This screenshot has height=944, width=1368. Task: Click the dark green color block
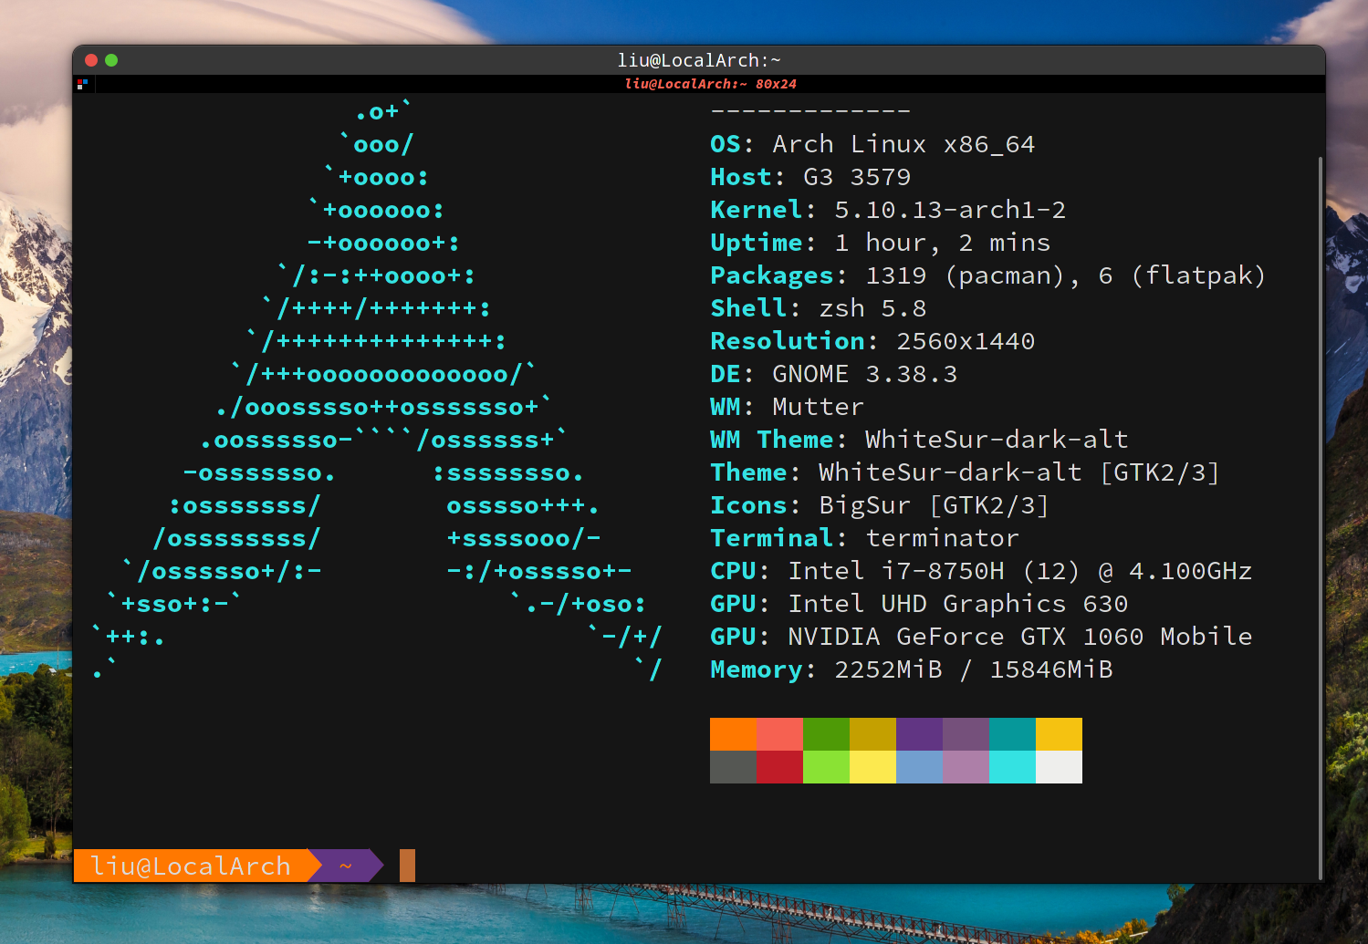(x=827, y=734)
